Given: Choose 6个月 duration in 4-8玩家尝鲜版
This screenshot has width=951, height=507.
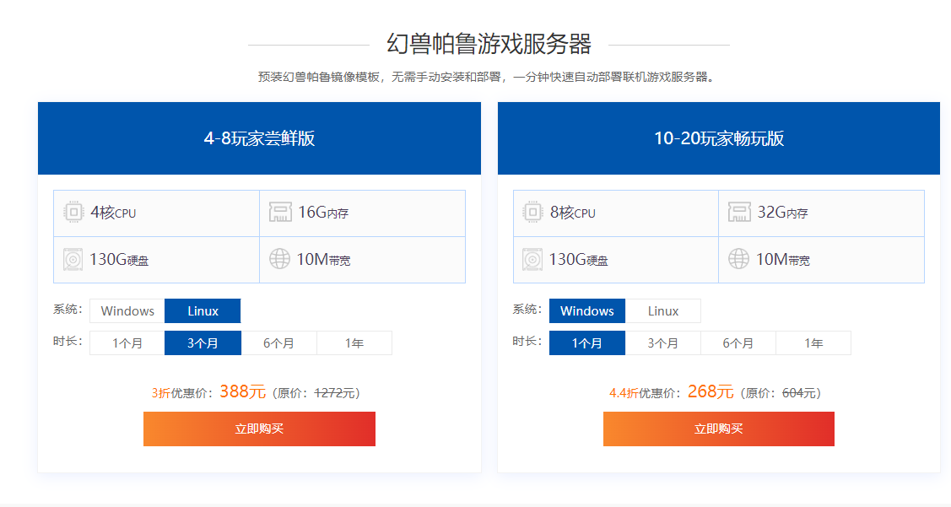Looking at the screenshot, I should point(278,343).
